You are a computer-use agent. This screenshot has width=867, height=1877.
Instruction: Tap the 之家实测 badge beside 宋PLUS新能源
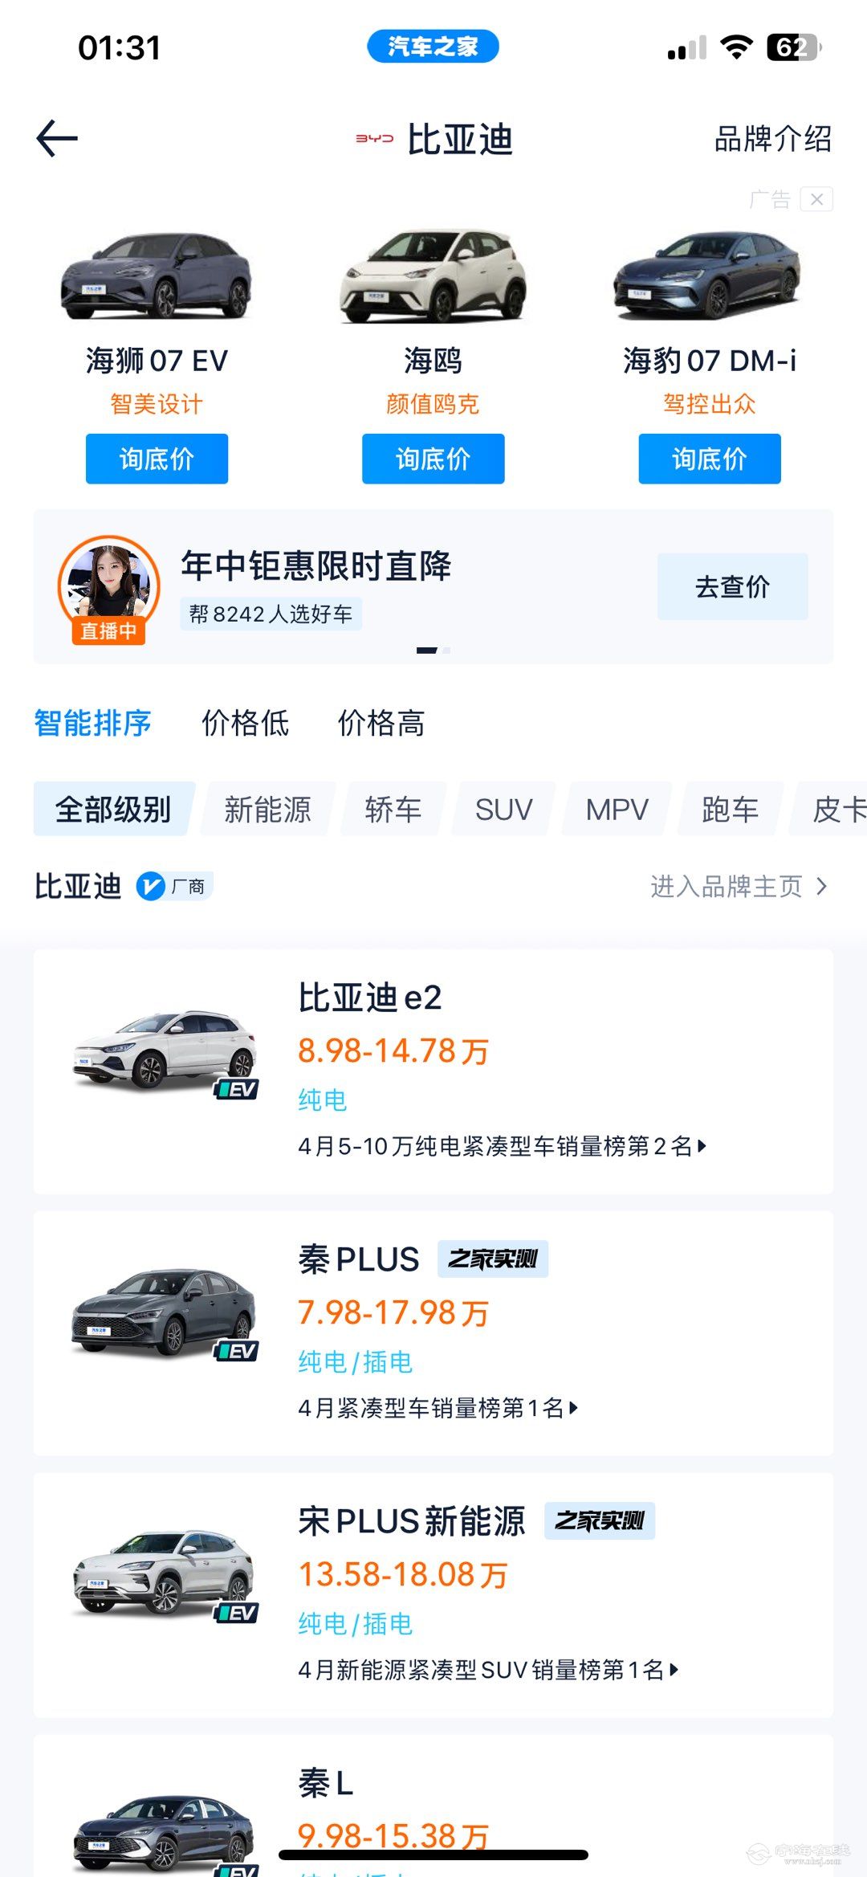[x=599, y=1520]
